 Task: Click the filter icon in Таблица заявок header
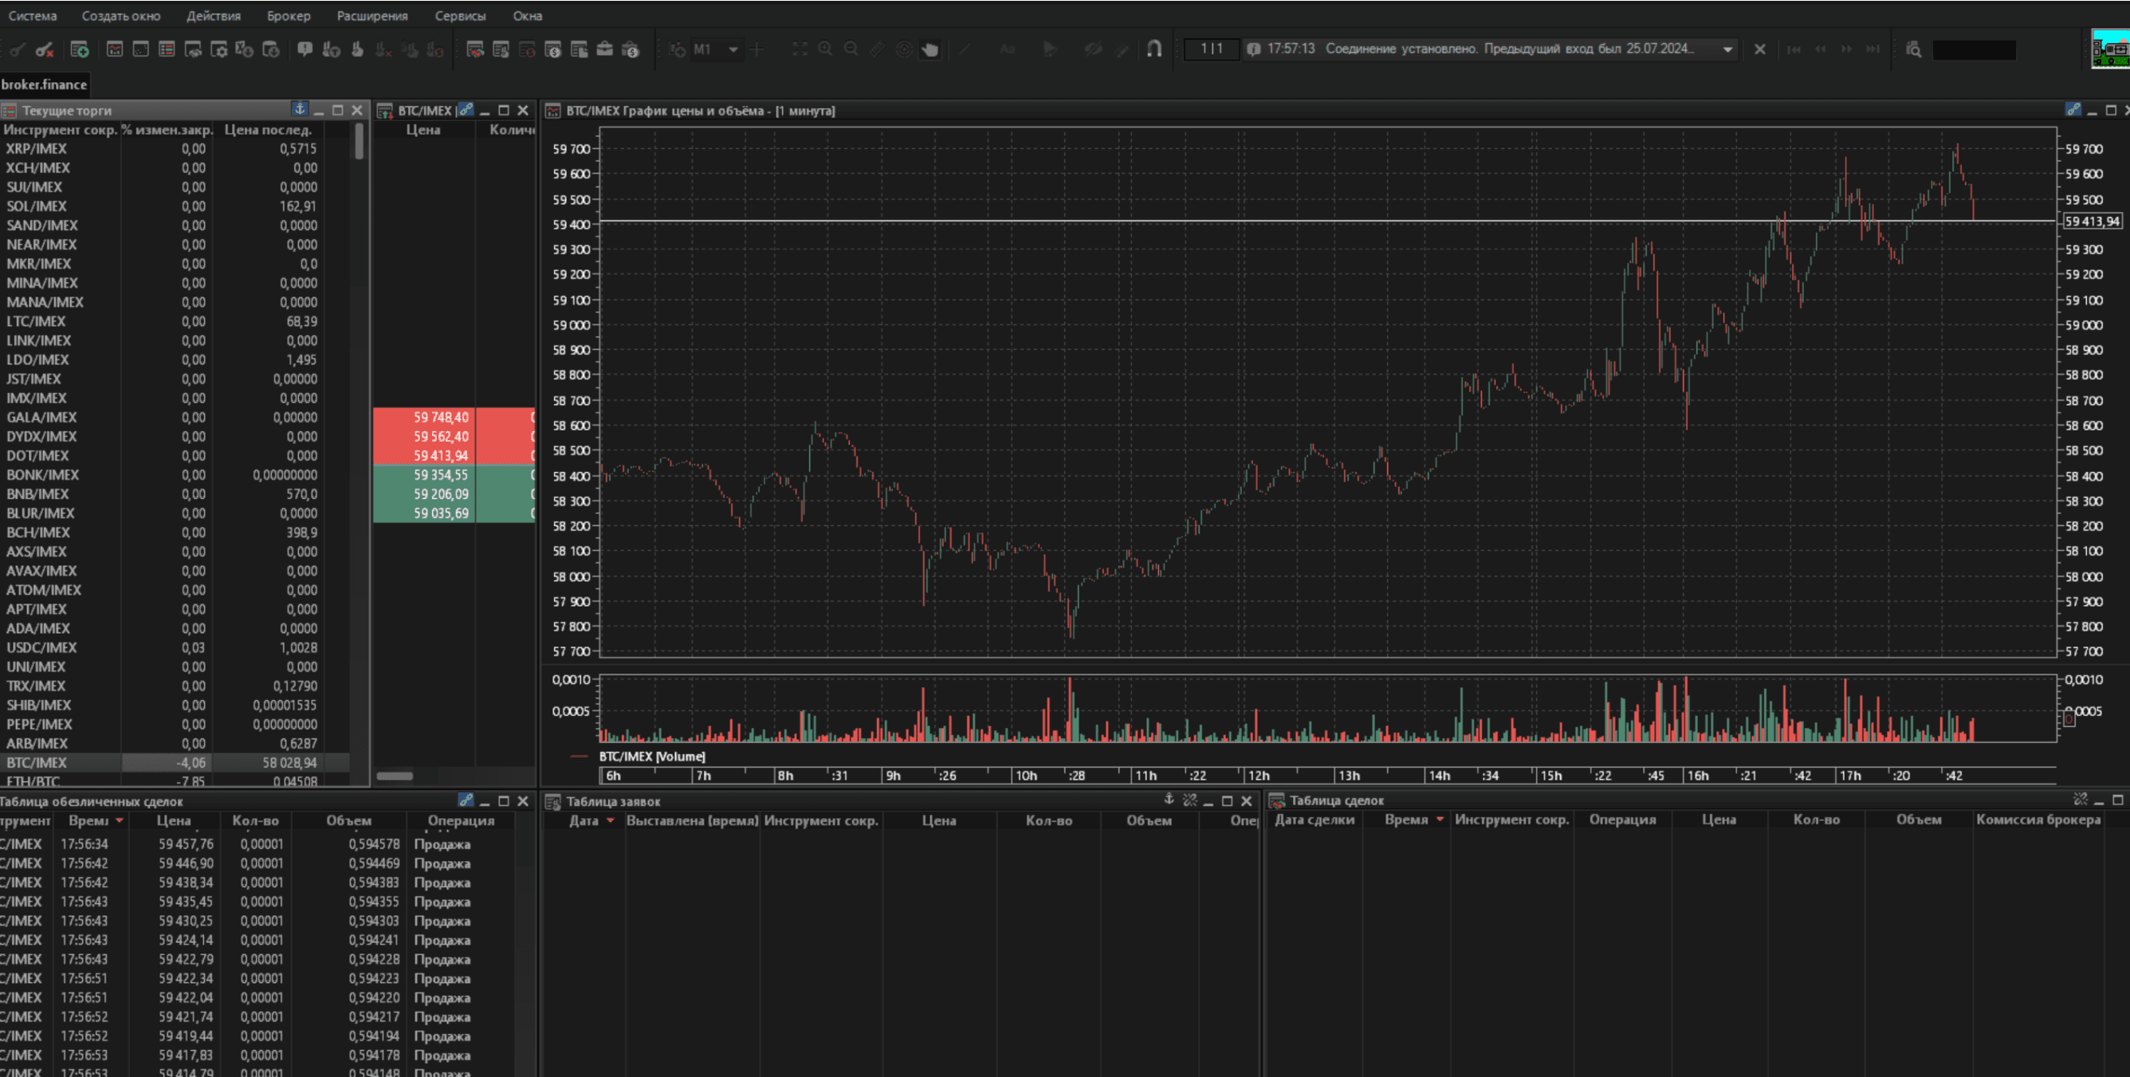click(1190, 800)
